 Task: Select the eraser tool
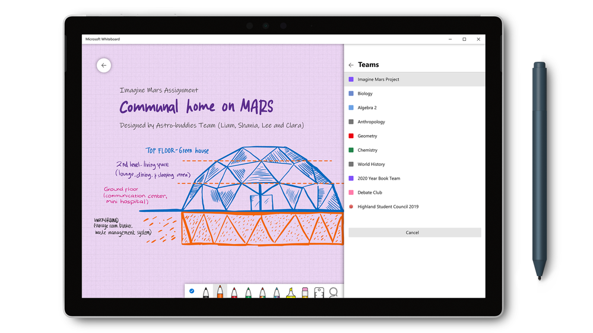coord(305,292)
